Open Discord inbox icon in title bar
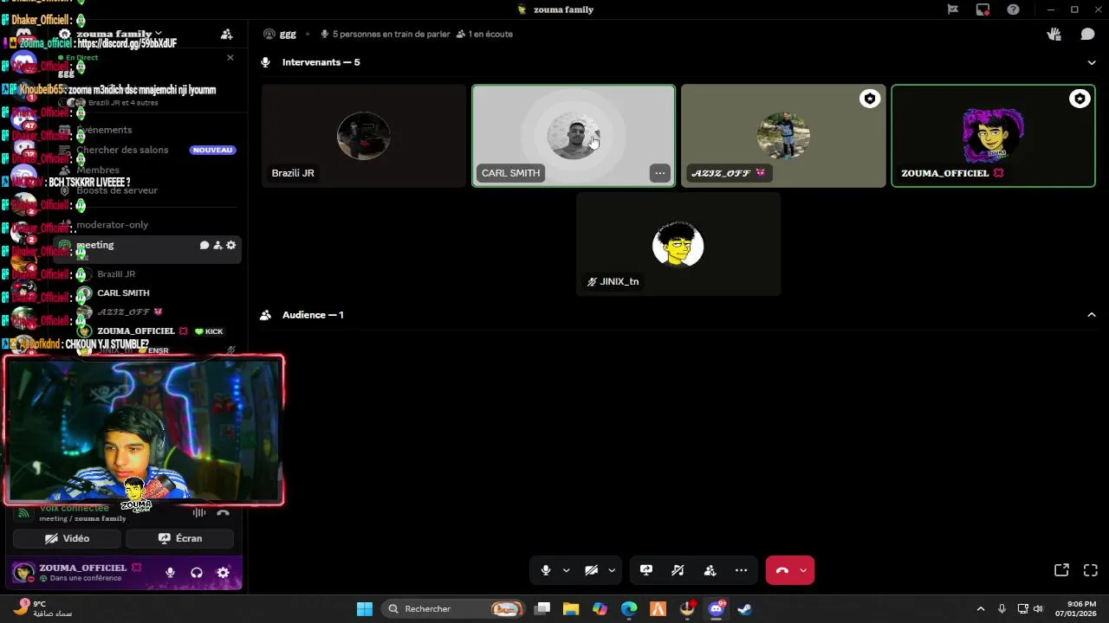Viewport: 1109px width, 623px height. [x=983, y=10]
